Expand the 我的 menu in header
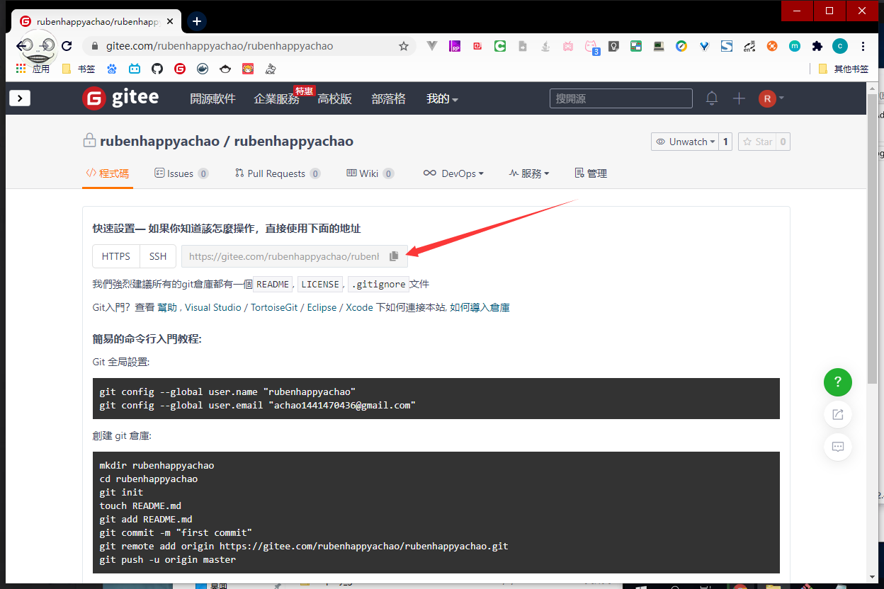 pos(442,98)
